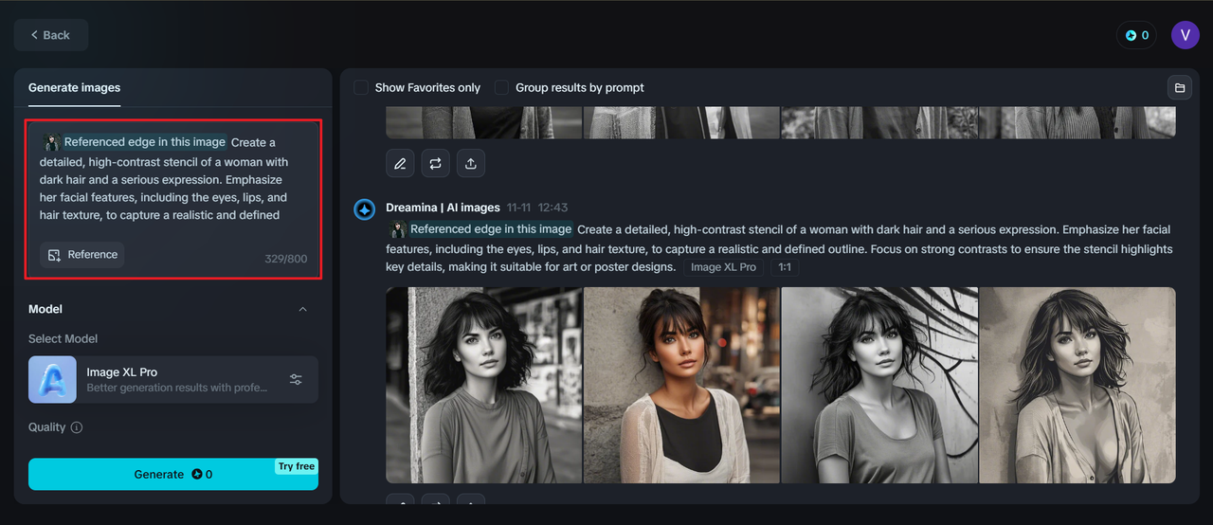Click the prompt text input box
1213x525 pixels.
[173, 199]
